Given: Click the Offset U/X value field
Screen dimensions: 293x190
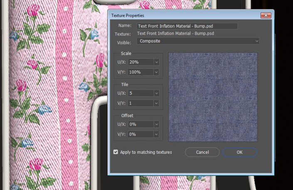Looking at the screenshot, I should 140,124.
